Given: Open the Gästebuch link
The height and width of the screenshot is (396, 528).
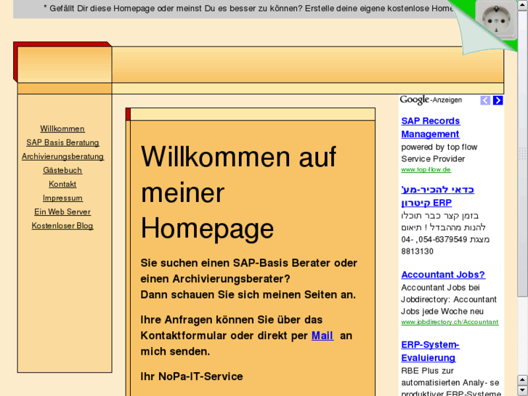Looking at the screenshot, I should [x=62, y=170].
